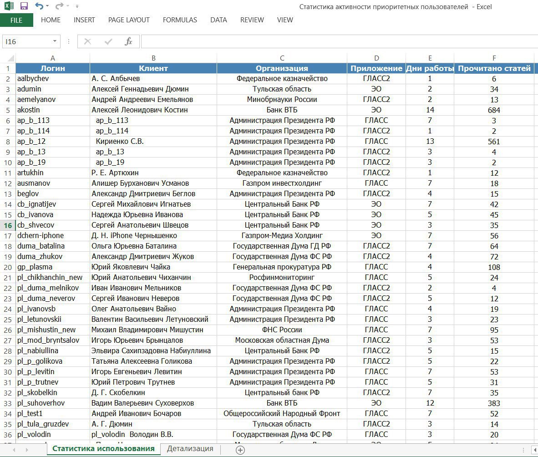Select login cell pl_mishustin_new
The width and height of the screenshot is (538, 457).
click(x=53, y=330)
